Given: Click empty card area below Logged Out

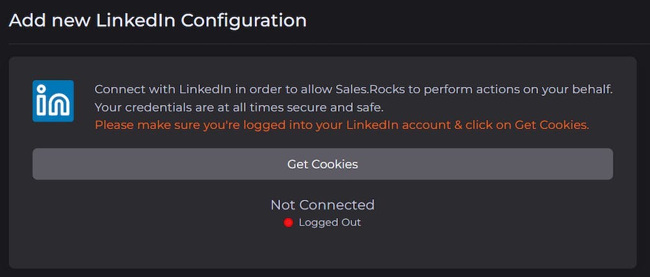Looking at the screenshot, I should pos(322,248).
